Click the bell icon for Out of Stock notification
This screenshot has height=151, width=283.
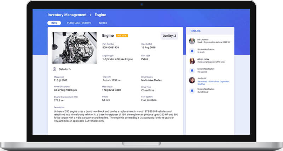(192, 91)
